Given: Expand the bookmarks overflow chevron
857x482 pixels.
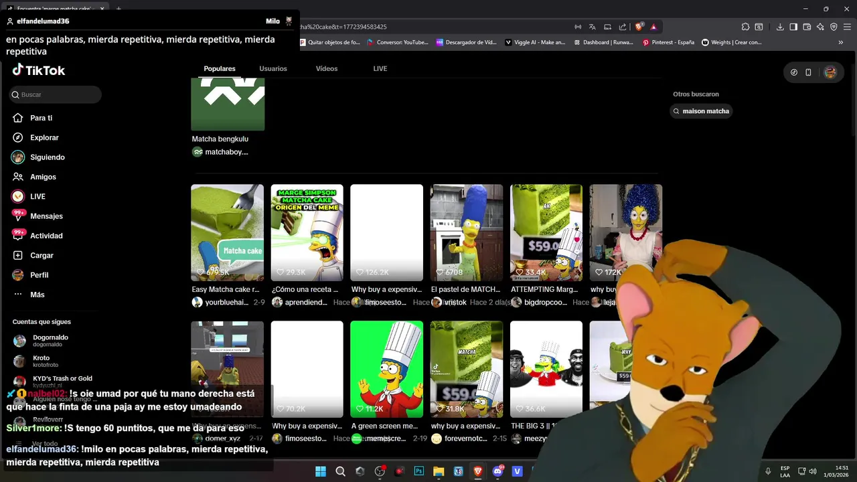Looking at the screenshot, I should click(841, 42).
